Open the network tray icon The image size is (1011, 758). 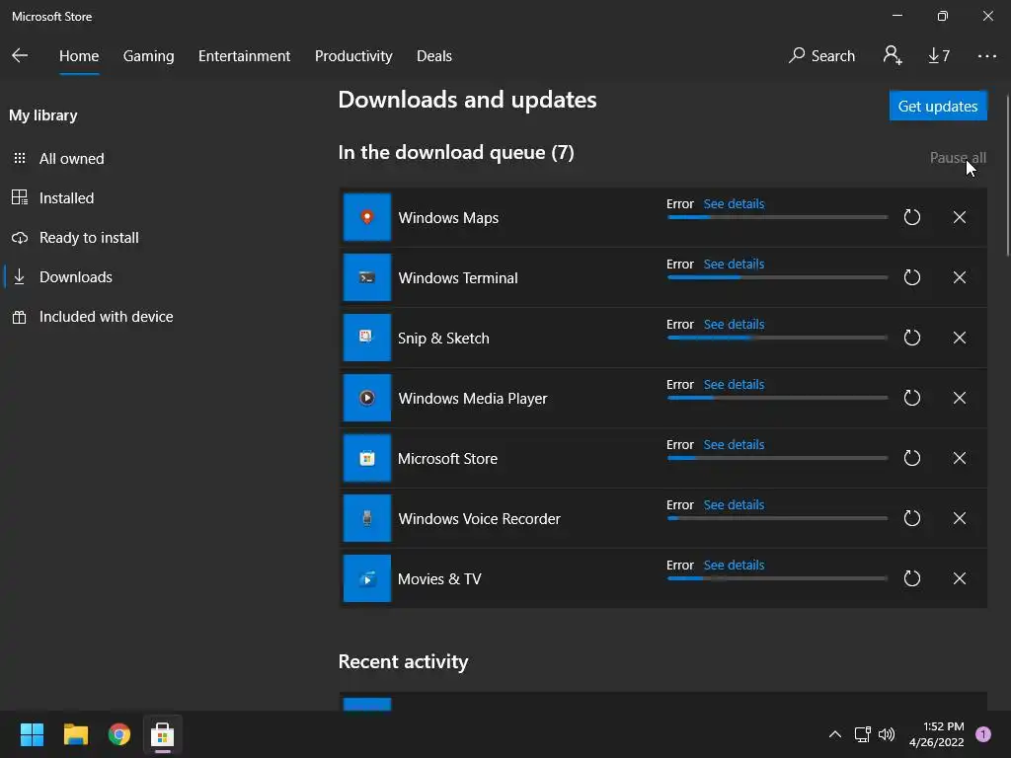coord(862,734)
